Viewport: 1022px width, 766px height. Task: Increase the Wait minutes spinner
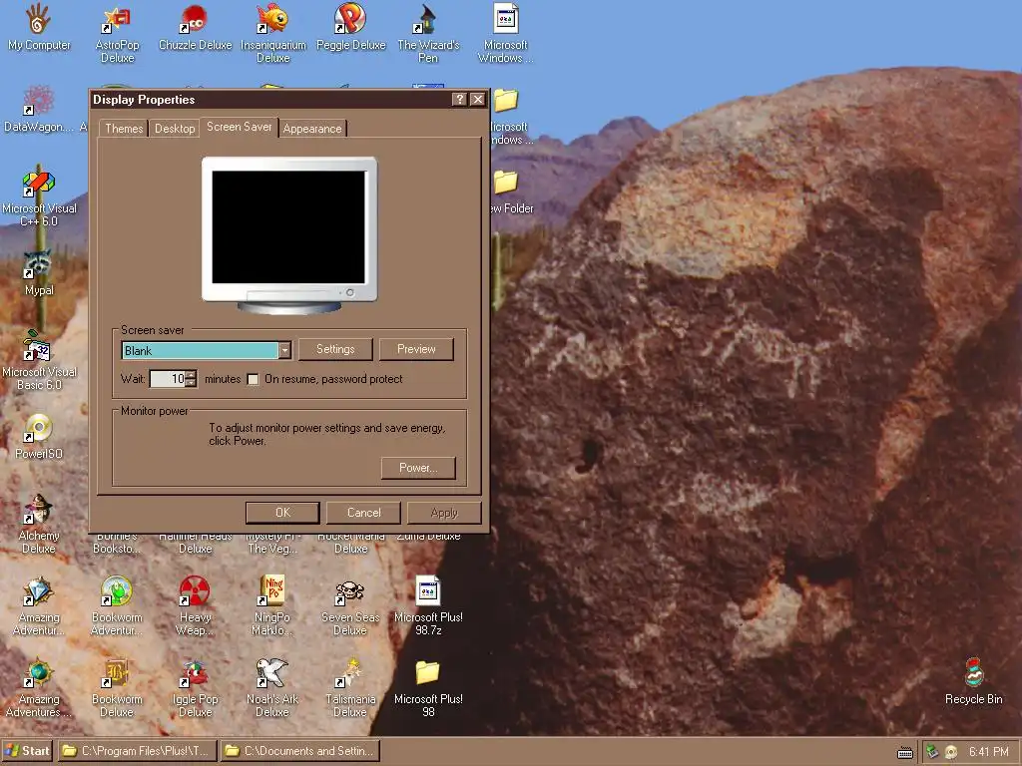pyautogui.click(x=191, y=375)
